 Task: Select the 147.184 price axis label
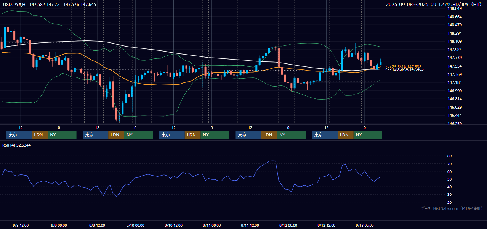click(455, 83)
